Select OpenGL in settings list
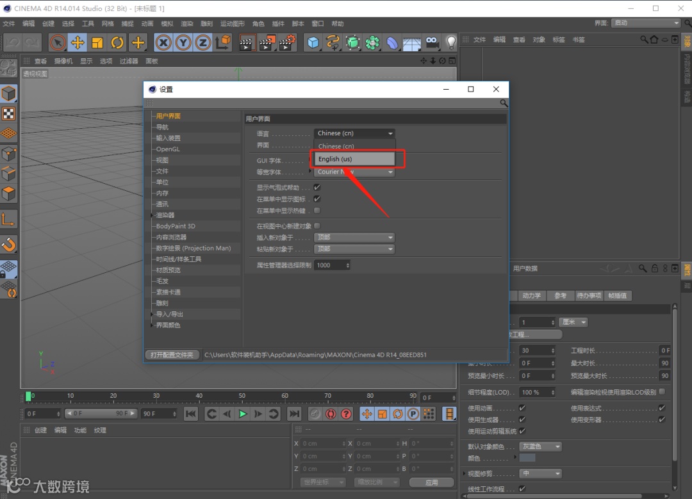Screen dimensions: 692x499 pyautogui.click(x=168, y=149)
